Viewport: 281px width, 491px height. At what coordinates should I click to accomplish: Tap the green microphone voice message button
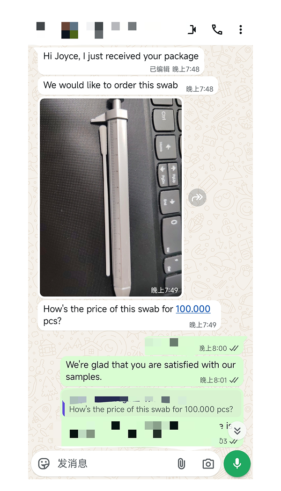pyautogui.click(x=237, y=463)
